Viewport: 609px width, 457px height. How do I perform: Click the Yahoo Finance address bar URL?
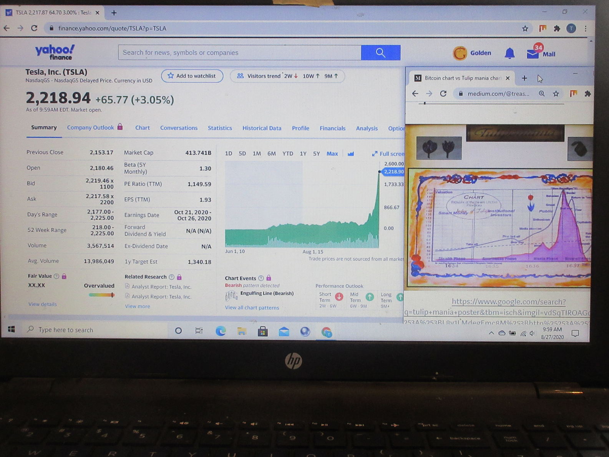(x=113, y=28)
